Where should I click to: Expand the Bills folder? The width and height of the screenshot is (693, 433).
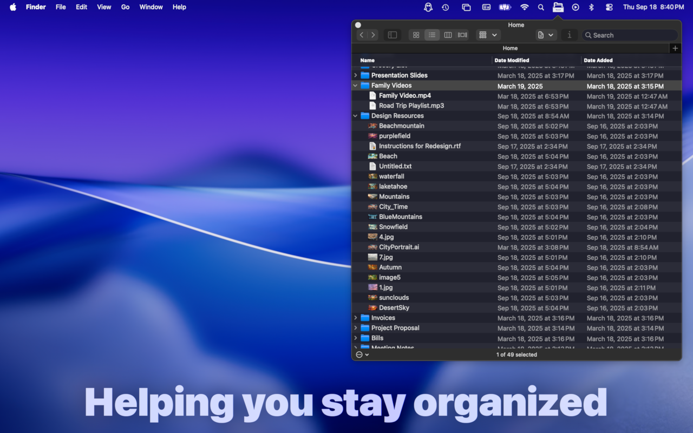355,338
